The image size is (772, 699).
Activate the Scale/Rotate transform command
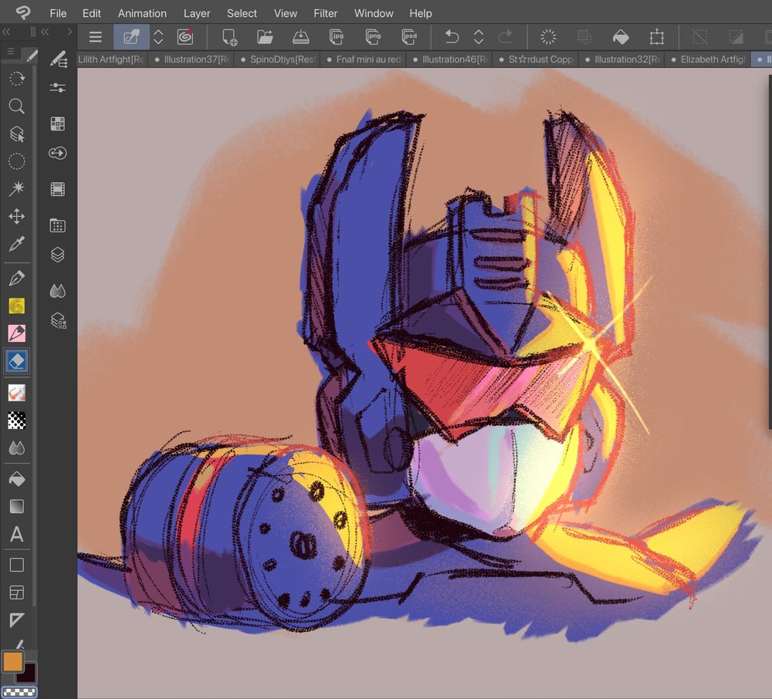(x=656, y=37)
